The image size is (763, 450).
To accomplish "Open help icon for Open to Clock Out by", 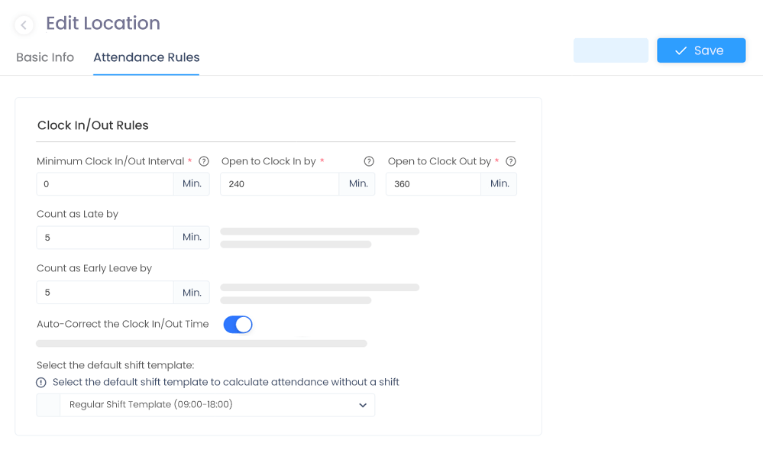I will pyautogui.click(x=511, y=161).
